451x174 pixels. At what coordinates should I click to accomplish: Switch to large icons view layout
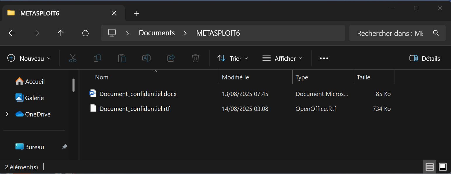tap(443, 167)
